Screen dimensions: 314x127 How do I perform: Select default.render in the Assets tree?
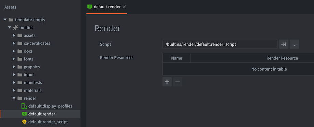point(40,114)
